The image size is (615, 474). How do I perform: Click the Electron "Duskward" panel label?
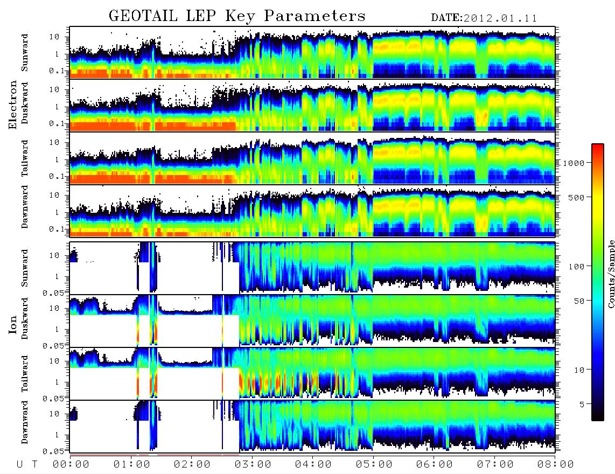(25, 103)
